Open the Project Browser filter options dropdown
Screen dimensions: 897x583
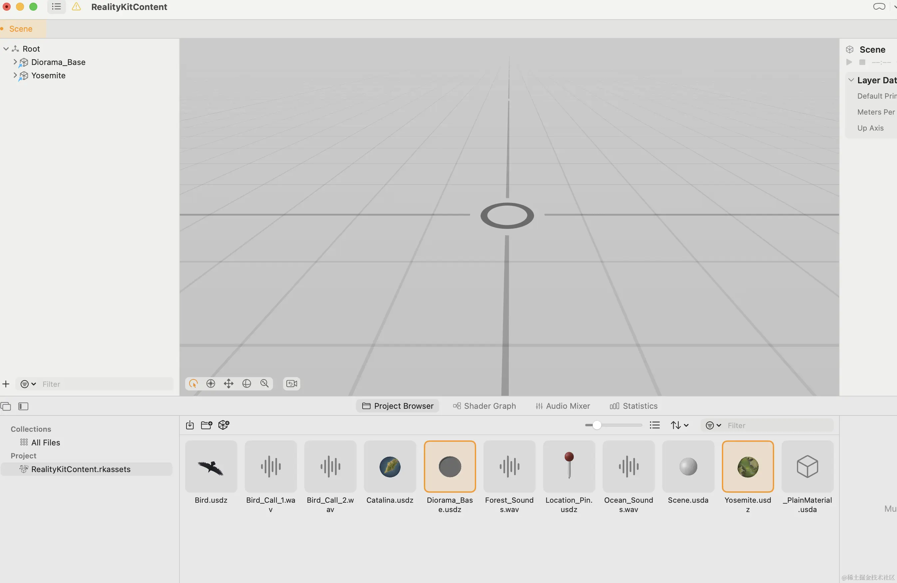(713, 425)
